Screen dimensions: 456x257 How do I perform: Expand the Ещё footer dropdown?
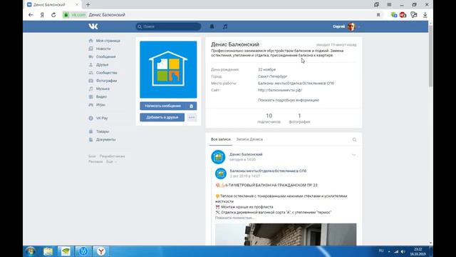click(x=111, y=162)
